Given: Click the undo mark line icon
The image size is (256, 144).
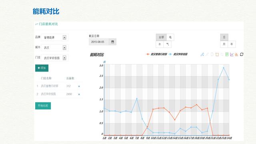Looking at the screenshot, I should 207,54.
